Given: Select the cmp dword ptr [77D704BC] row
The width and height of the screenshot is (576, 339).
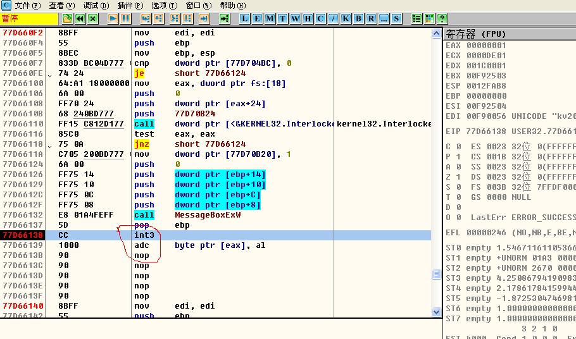Looking at the screenshot, I should pyautogui.click(x=216, y=63).
